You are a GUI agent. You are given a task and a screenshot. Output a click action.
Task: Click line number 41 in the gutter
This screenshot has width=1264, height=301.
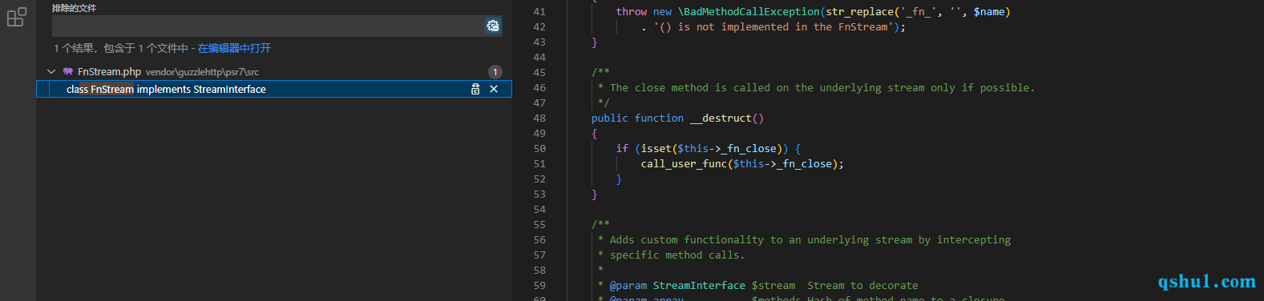tap(539, 12)
